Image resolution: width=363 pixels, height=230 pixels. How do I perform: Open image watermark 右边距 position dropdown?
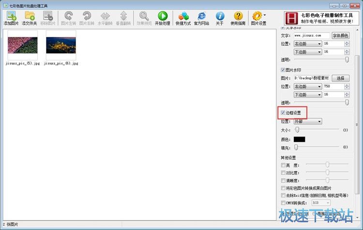308,87
